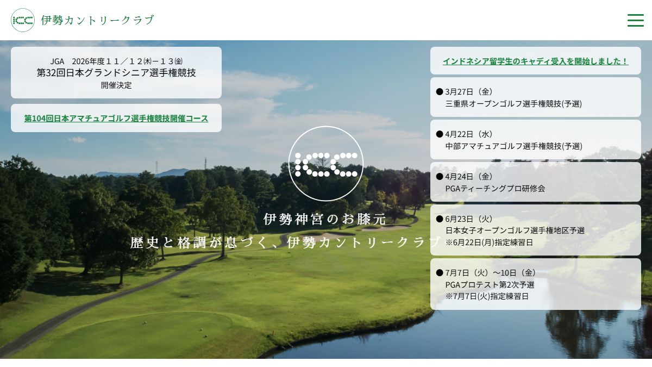This screenshot has height=367, width=652.
Task: Open インドネシア留学生のキャディ受入 announcement link
Action: pyautogui.click(x=536, y=61)
